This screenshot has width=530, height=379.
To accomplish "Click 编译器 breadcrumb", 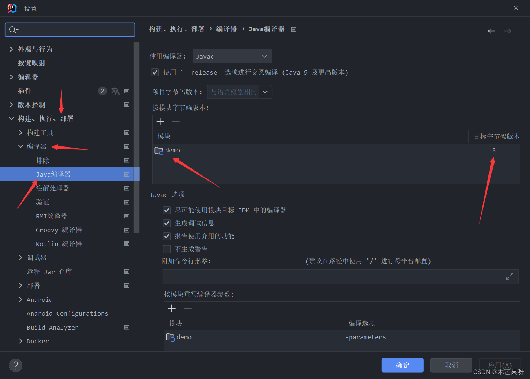I will pyautogui.click(x=226, y=29).
